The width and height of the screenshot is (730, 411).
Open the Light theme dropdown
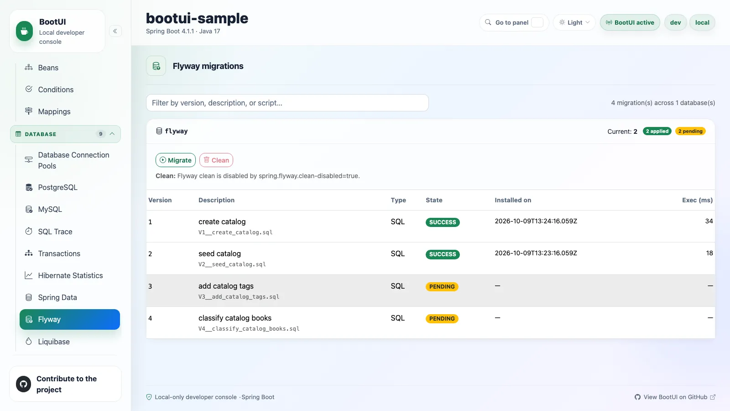tap(574, 22)
